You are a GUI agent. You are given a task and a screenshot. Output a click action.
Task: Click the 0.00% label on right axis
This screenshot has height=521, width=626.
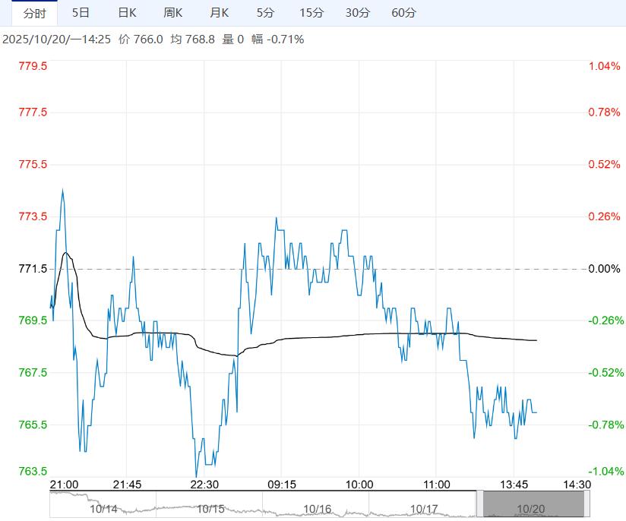[x=605, y=269]
